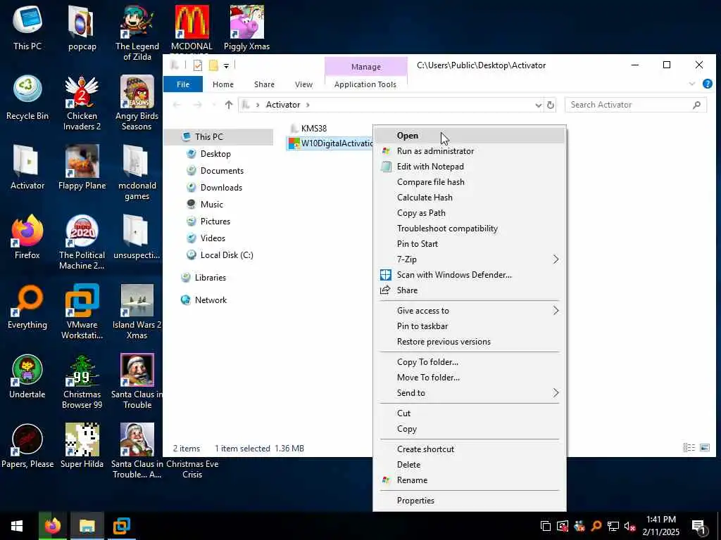
Task: Click the volume speaker tray icon
Action: tap(629, 526)
